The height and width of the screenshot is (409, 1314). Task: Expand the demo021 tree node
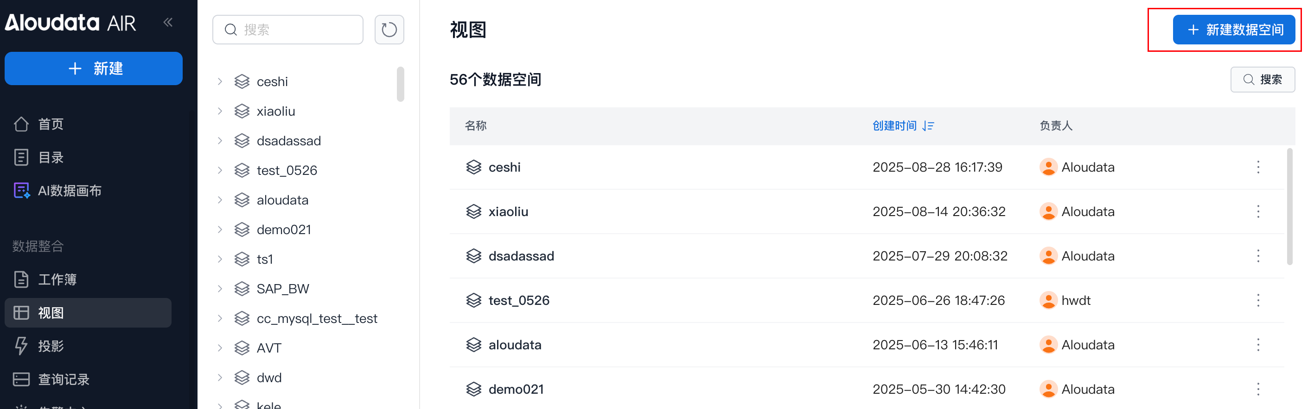[x=220, y=229]
